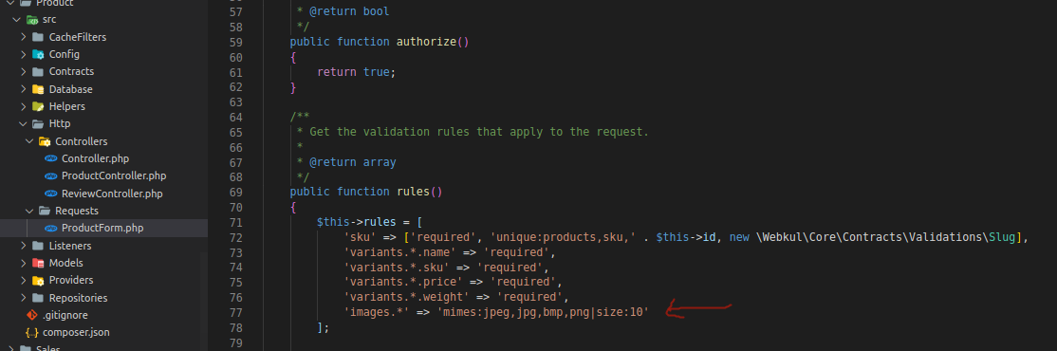Click the PHP icon of ProductForm.php

tap(51, 229)
